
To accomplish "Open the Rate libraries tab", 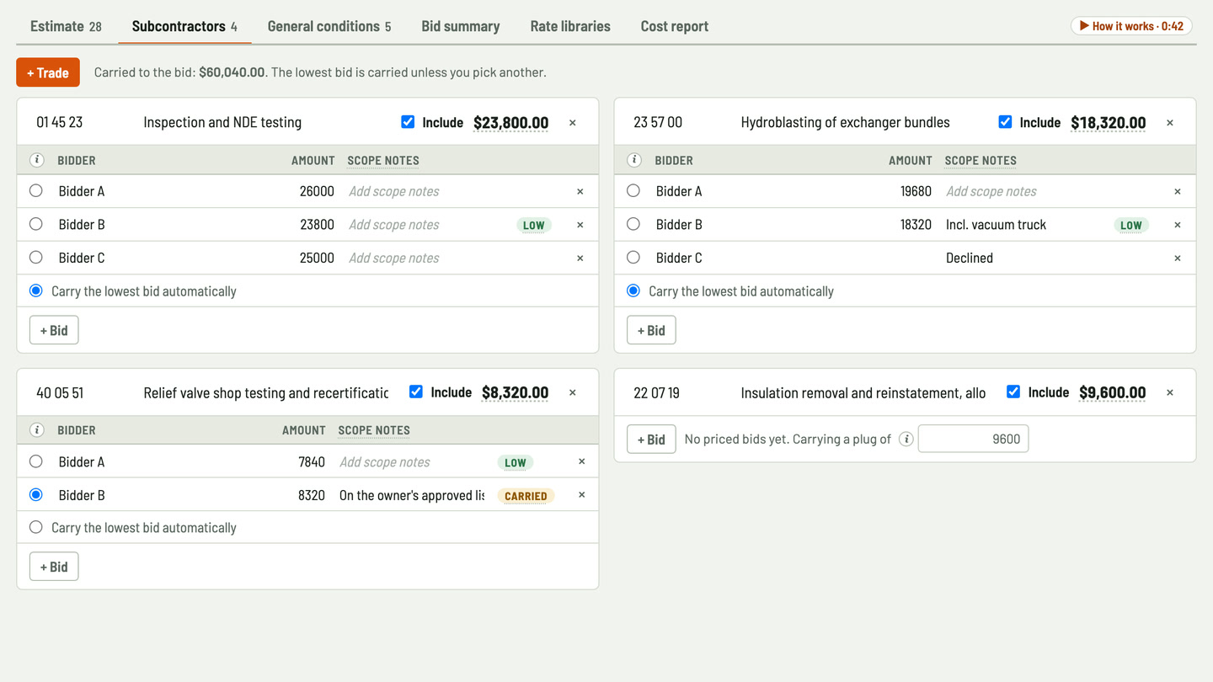I will [570, 26].
